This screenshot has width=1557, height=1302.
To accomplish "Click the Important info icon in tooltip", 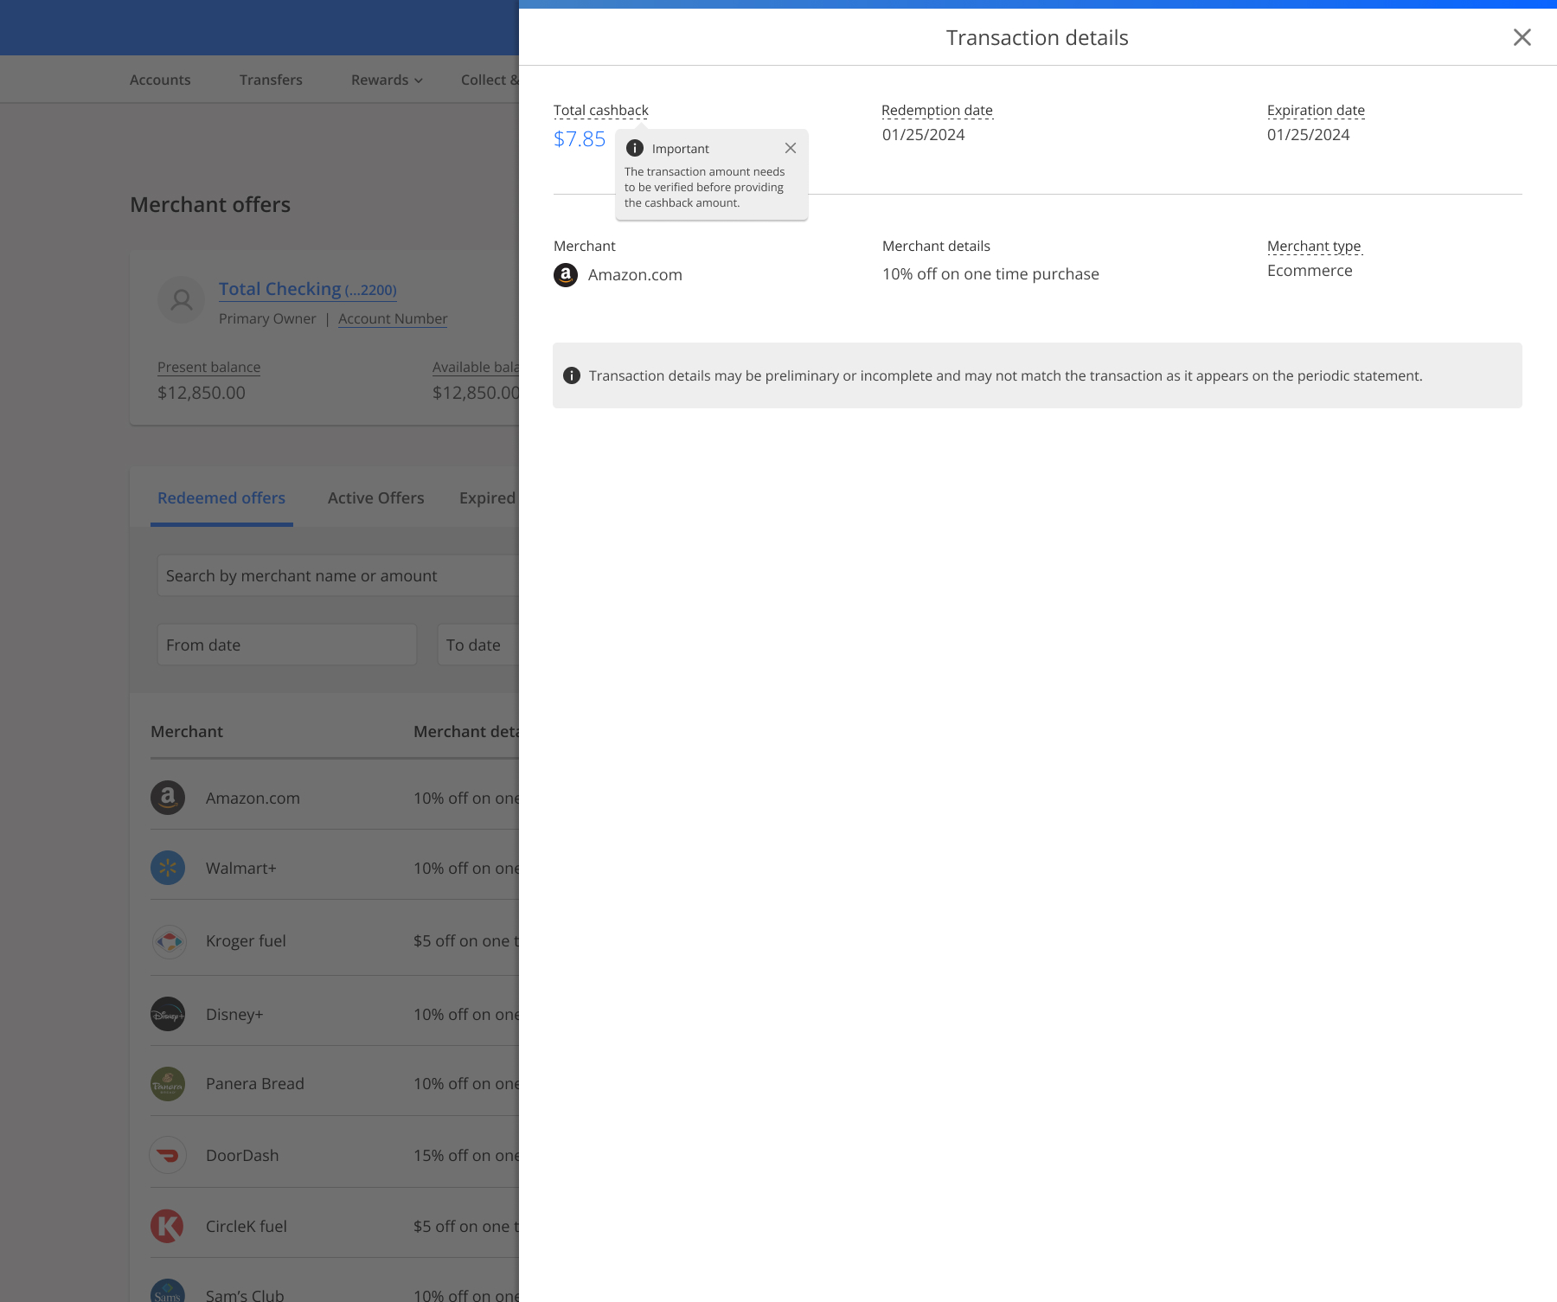I will pyautogui.click(x=635, y=148).
